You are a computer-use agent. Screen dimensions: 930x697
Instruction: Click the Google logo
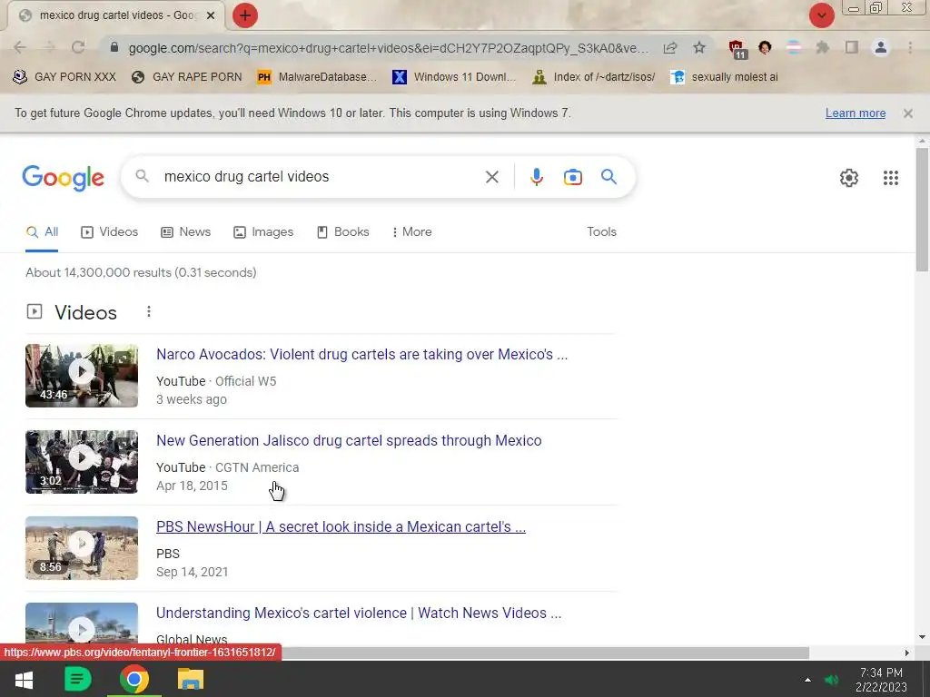(x=63, y=178)
